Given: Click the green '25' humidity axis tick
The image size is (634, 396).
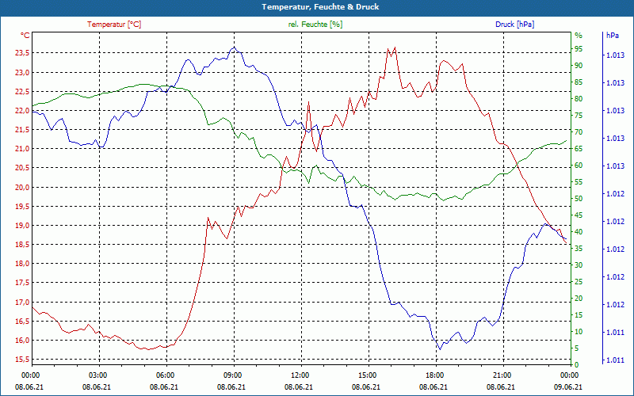Looking at the screenshot, I should (x=579, y=282).
